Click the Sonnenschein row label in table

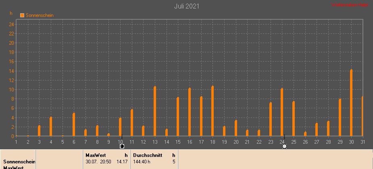click(19, 162)
